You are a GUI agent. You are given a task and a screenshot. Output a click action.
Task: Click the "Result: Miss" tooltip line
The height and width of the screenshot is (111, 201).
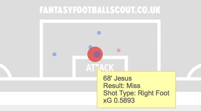coord(122,86)
